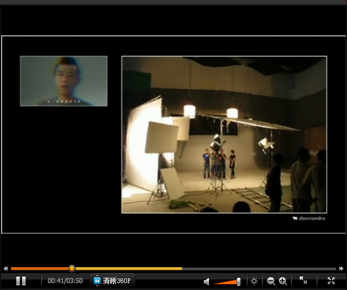Click the down arrow below the H quality badge
Viewport: 347px width, 290px height.
tap(97, 286)
